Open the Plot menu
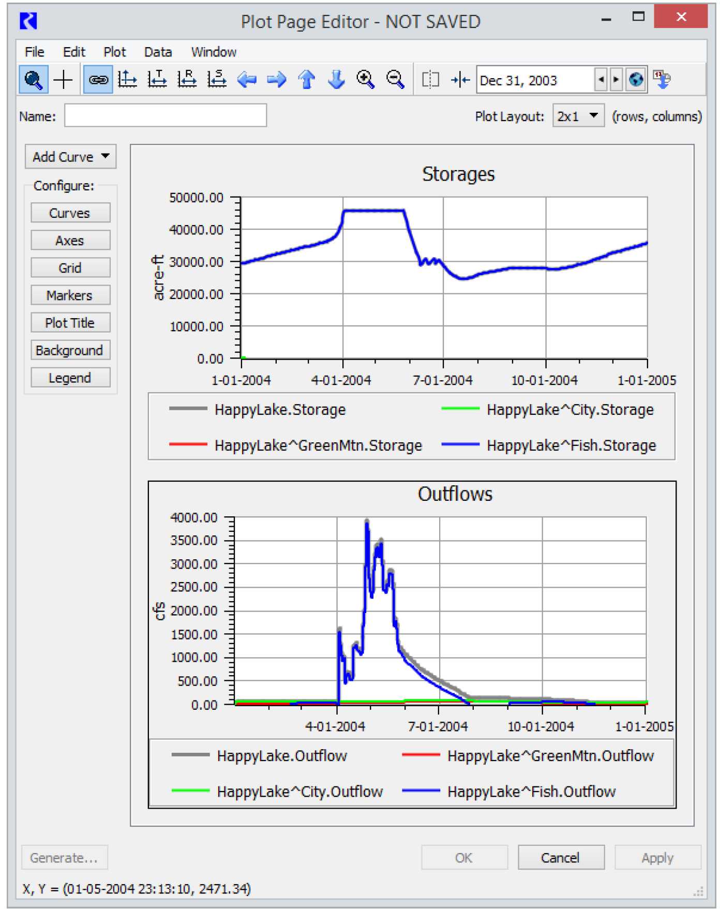The image size is (720, 909). coord(114,52)
